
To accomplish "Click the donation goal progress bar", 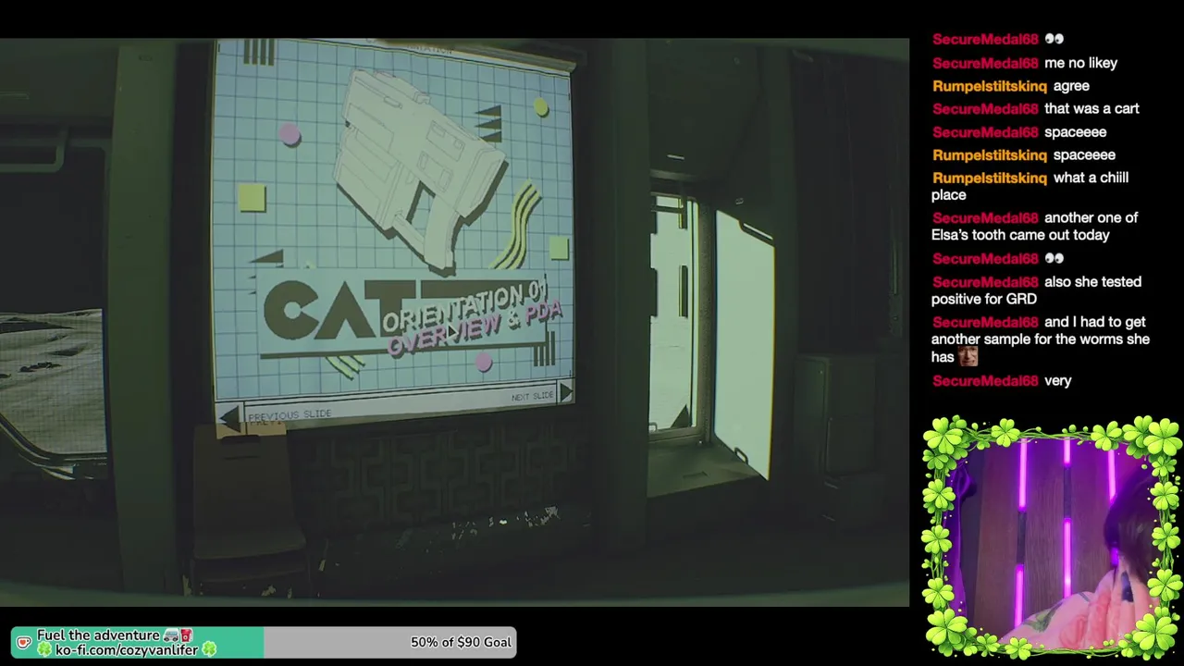I will pyautogui.click(x=264, y=642).
